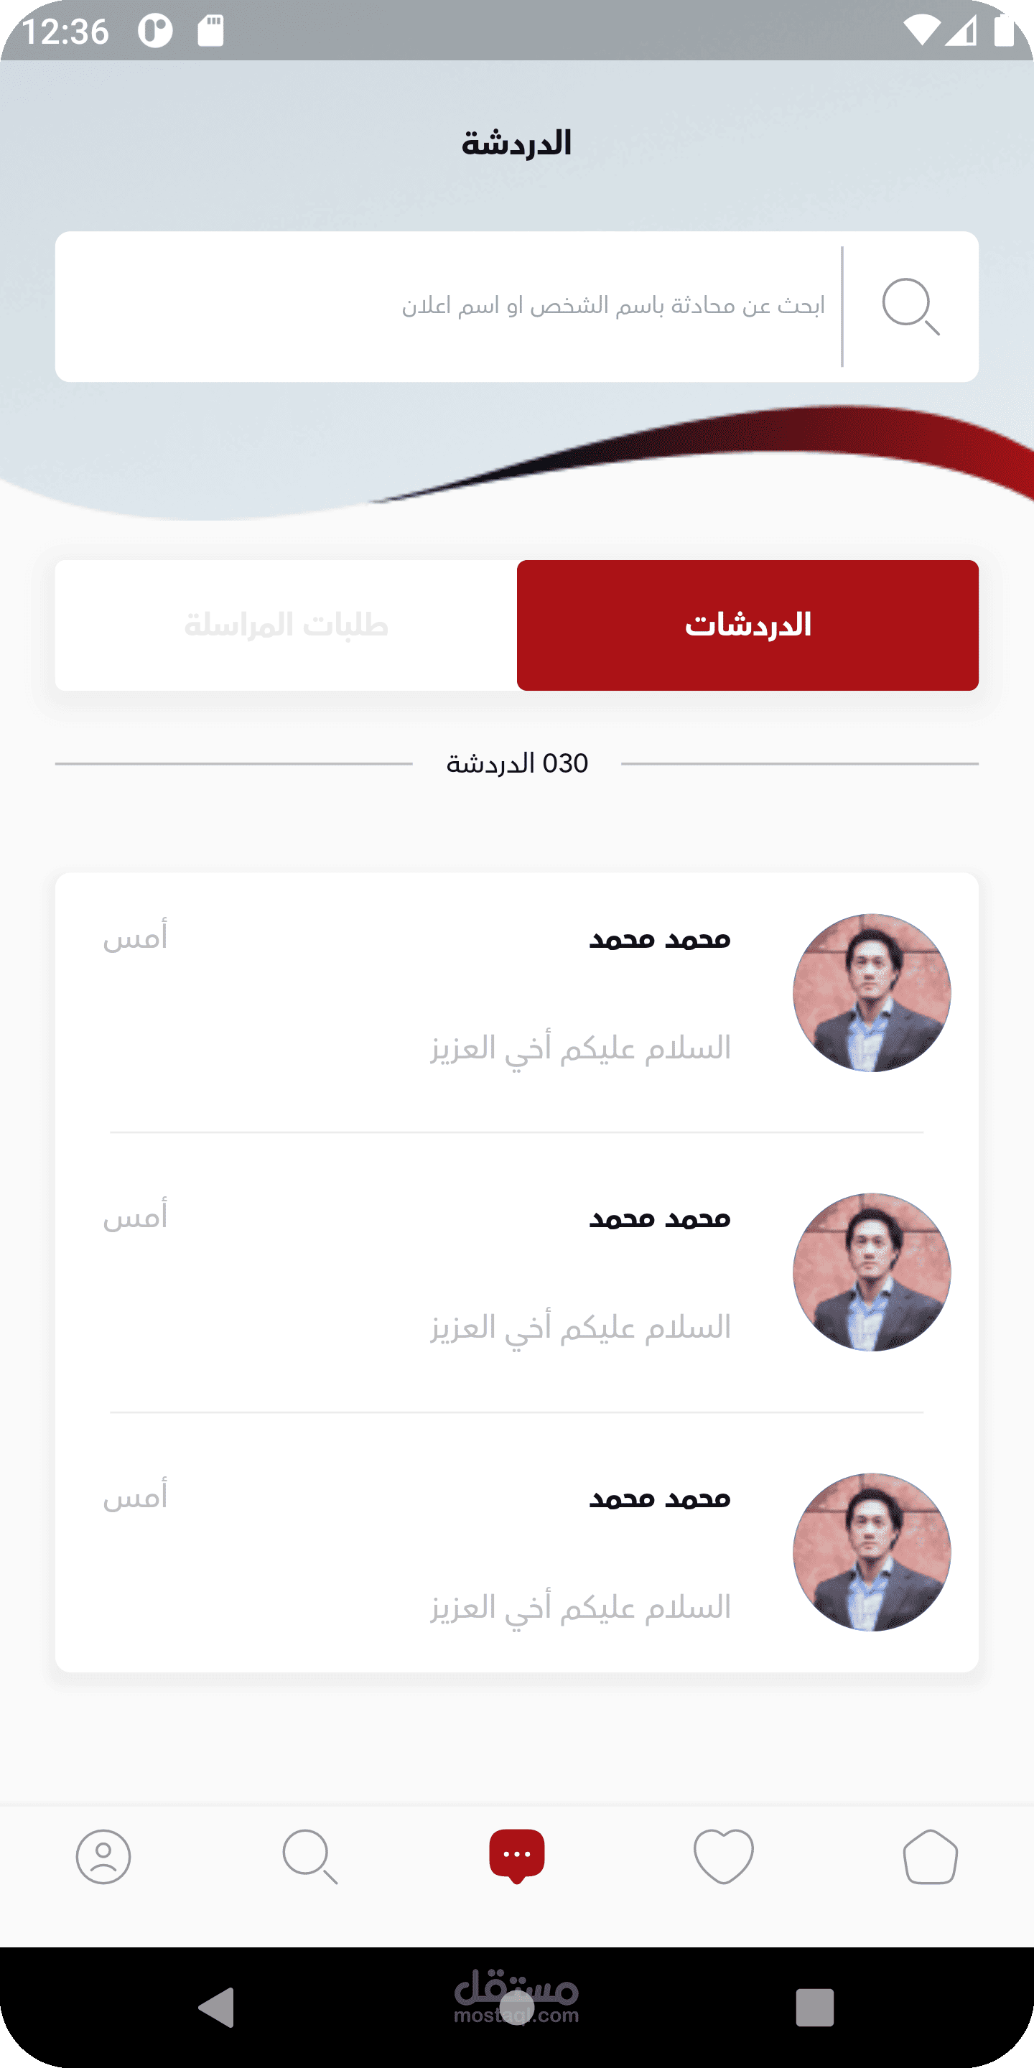Tap the first chat's profile avatar
The height and width of the screenshot is (2068, 1034).
pos(872,993)
